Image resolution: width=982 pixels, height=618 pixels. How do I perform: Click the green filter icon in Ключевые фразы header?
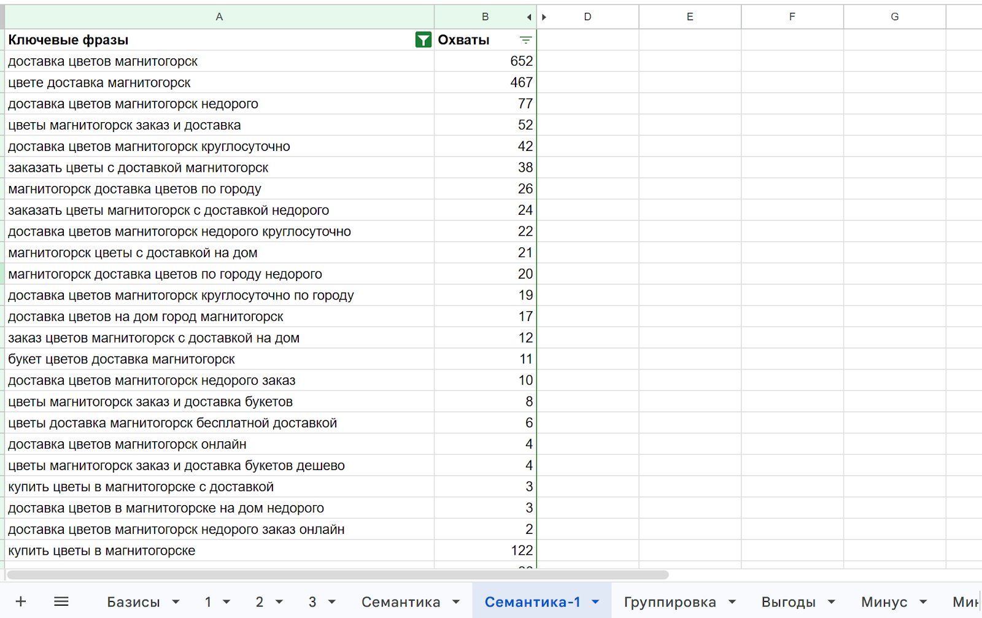pyautogui.click(x=423, y=40)
